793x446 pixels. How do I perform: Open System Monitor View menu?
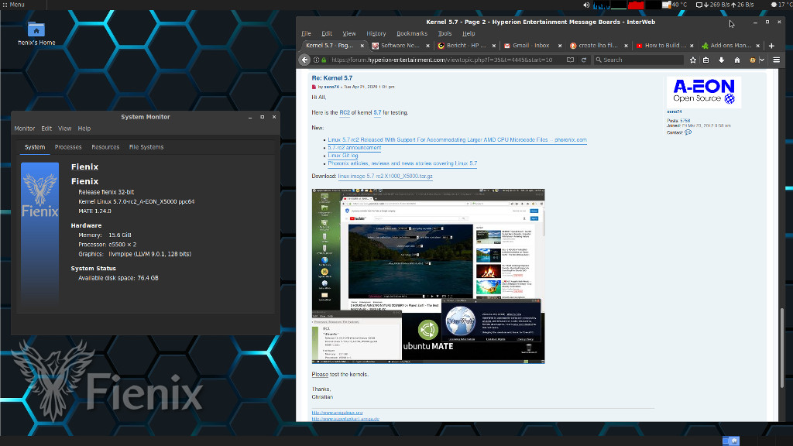coord(65,129)
